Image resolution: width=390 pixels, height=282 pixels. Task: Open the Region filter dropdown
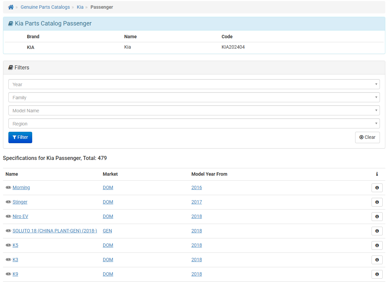[194, 124]
